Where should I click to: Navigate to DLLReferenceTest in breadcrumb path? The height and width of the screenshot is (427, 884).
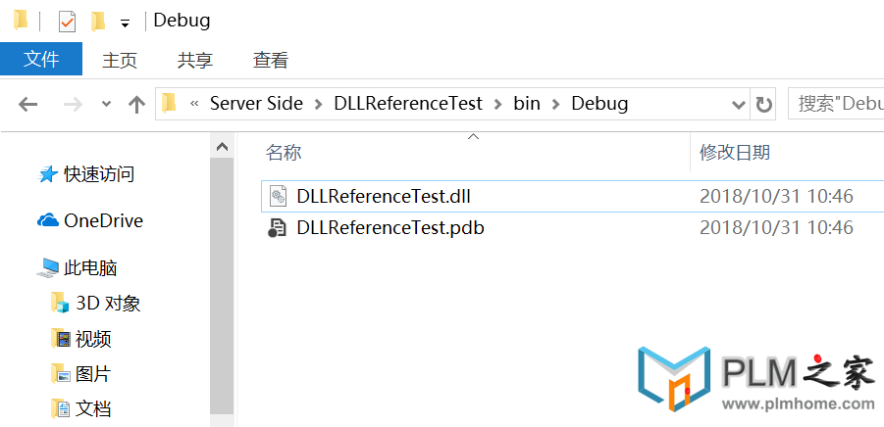(x=408, y=104)
